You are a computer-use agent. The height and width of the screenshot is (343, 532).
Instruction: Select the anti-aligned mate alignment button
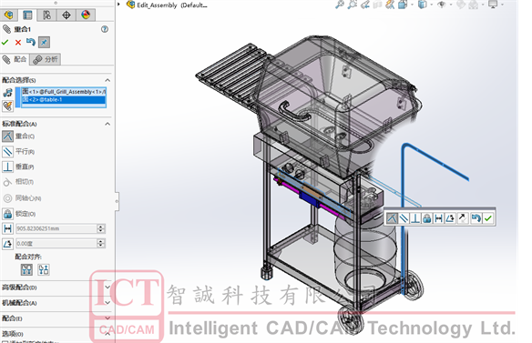coord(44,270)
